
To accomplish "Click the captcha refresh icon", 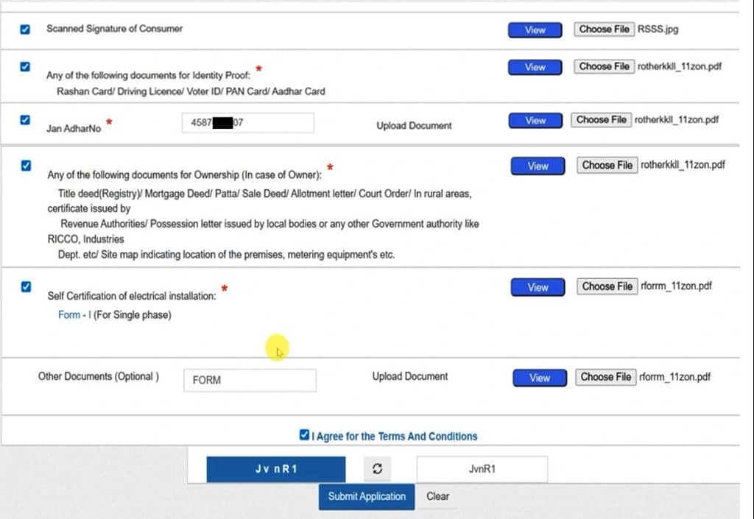I will click(x=377, y=469).
